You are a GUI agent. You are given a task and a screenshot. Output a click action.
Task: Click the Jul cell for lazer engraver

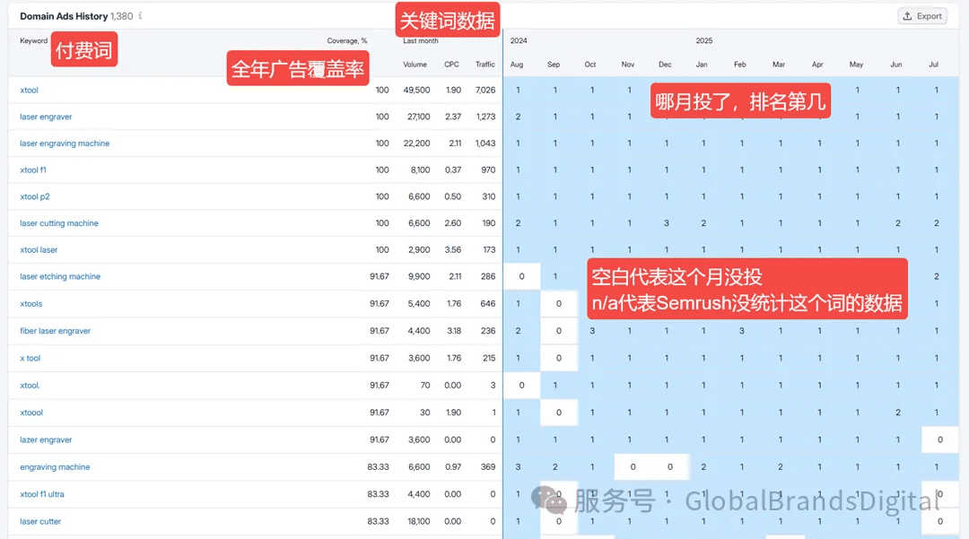[x=940, y=439]
